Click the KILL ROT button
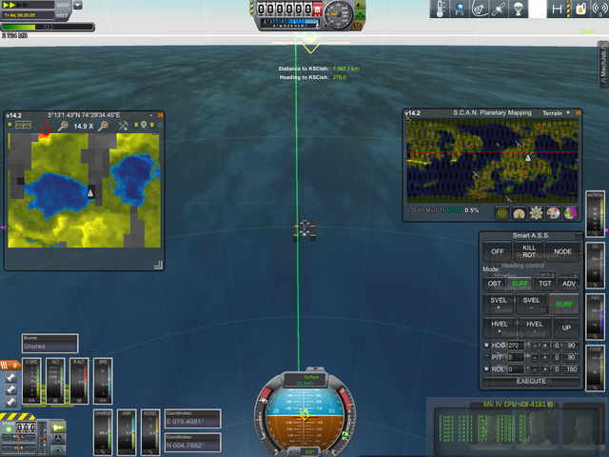The width and height of the screenshot is (609, 457). pyautogui.click(x=529, y=251)
